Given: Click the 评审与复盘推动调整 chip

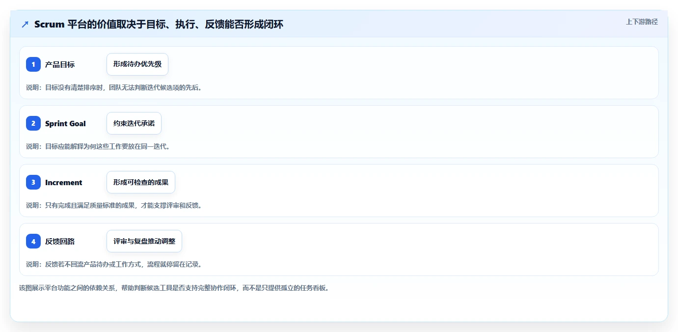Looking at the screenshot, I should [x=144, y=241].
